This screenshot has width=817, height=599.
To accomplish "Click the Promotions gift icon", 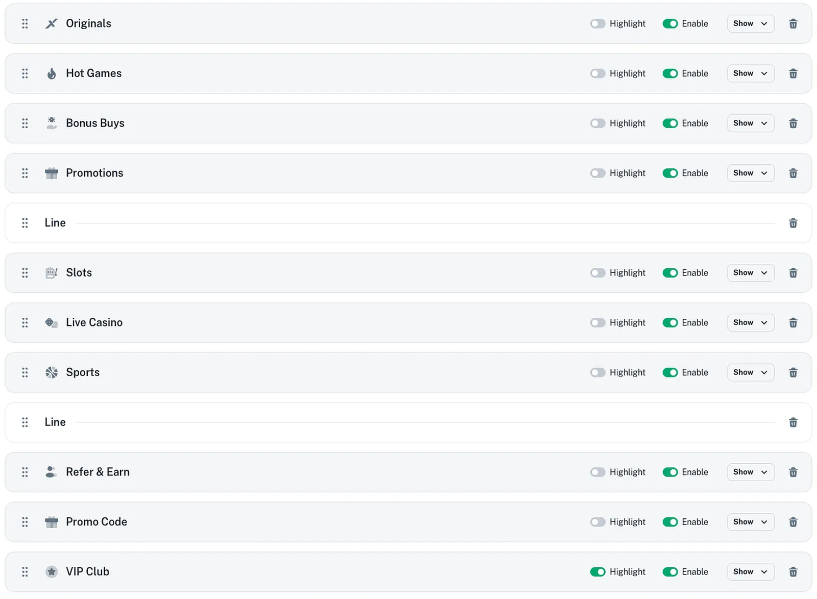I will (x=52, y=173).
